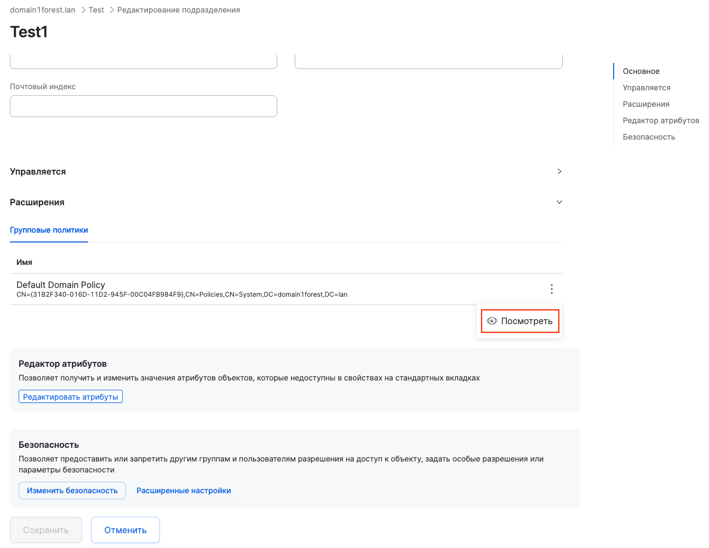
Task: Open Расширенные настройки link
Action: pyautogui.click(x=184, y=491)
